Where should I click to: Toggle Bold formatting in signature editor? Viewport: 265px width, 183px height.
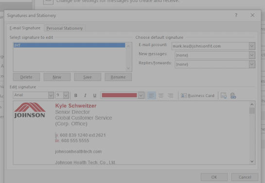[76, 96]
